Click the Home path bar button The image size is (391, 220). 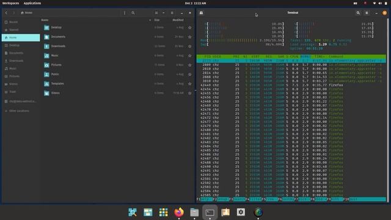tap(26, 13)
